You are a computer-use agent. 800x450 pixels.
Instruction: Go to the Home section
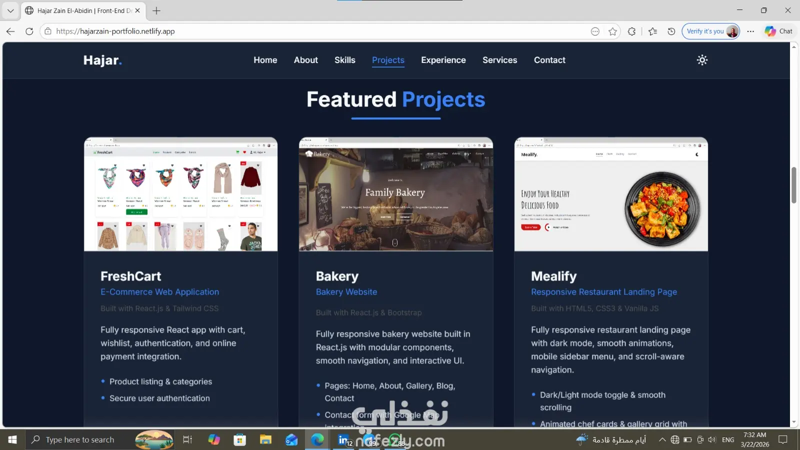pos(265,60)
